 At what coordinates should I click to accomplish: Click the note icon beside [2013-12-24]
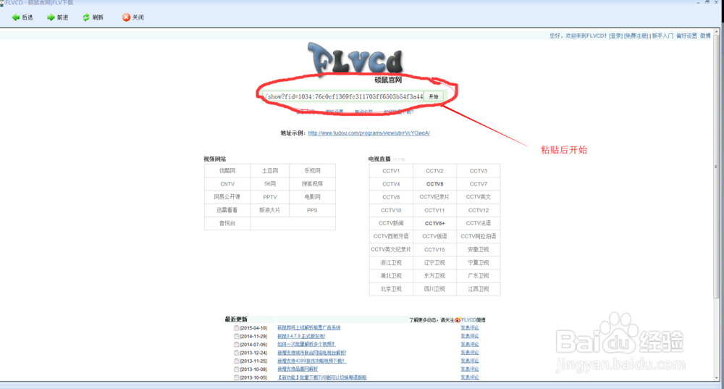pyautogui.click(x=237, y=353)
